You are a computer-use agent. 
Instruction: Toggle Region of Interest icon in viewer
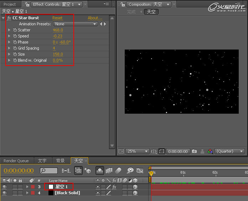[x=162, y=151]
